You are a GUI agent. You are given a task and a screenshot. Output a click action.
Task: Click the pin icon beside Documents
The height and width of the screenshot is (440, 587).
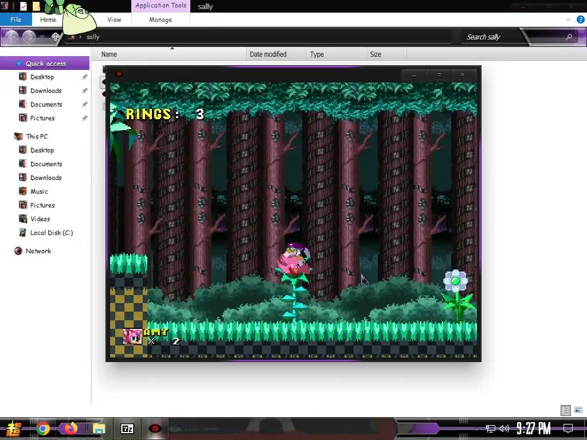pos(85,104)
